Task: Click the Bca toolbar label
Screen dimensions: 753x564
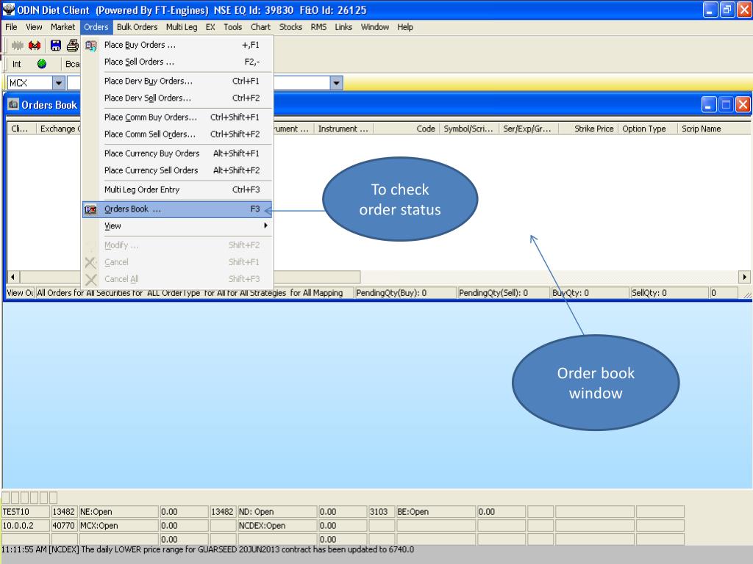Action: point(73,64)
